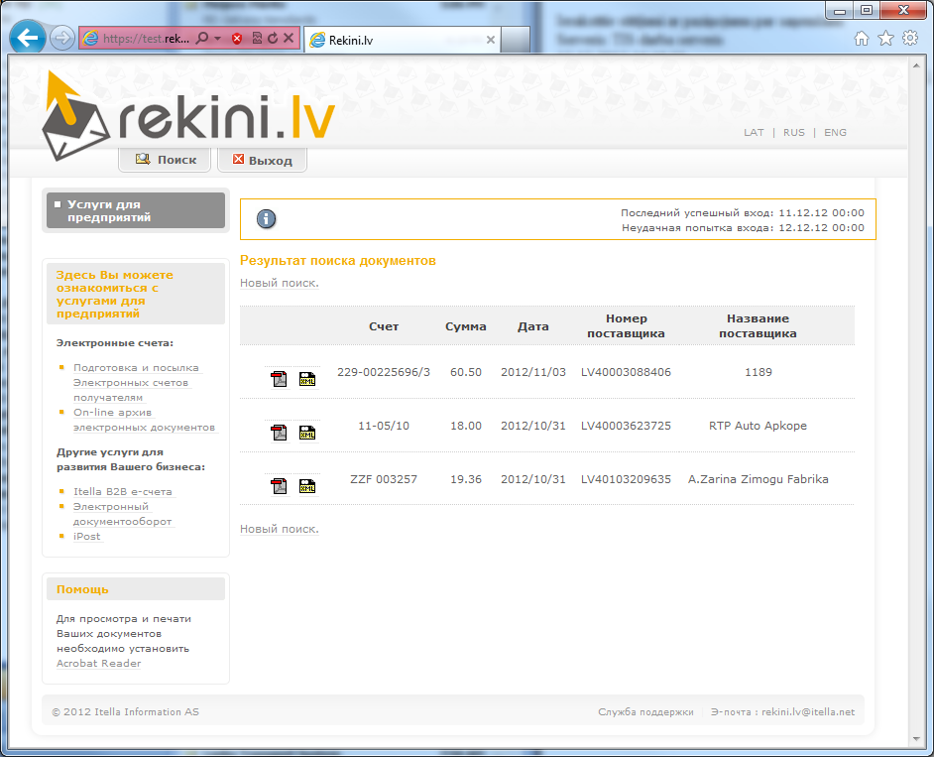Click the compatibility view icon in address bar

coord(257,38)
